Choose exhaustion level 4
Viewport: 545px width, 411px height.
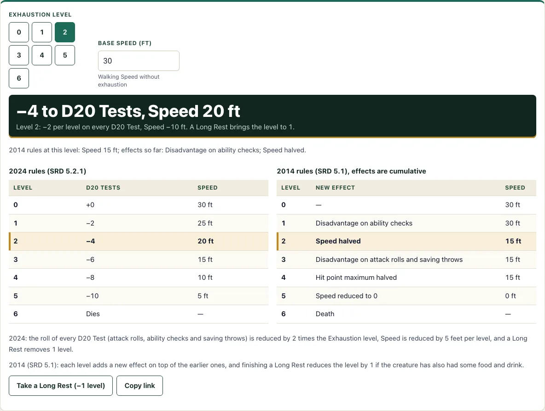pyautogui.click(x=42, y=55)
